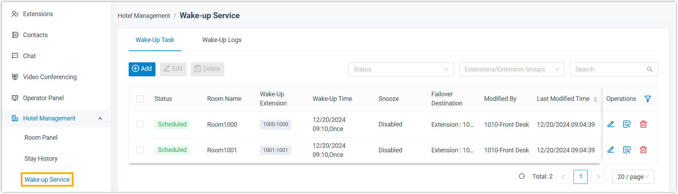The height and width of the screenshot is (194, 678).
Task: Click the refresh icon beside Total
Action: click(522, 176)
